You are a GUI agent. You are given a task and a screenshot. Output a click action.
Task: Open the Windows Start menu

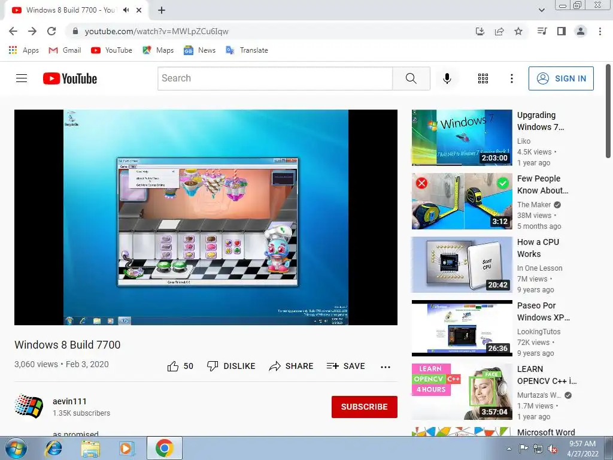(x=16, y=448)
